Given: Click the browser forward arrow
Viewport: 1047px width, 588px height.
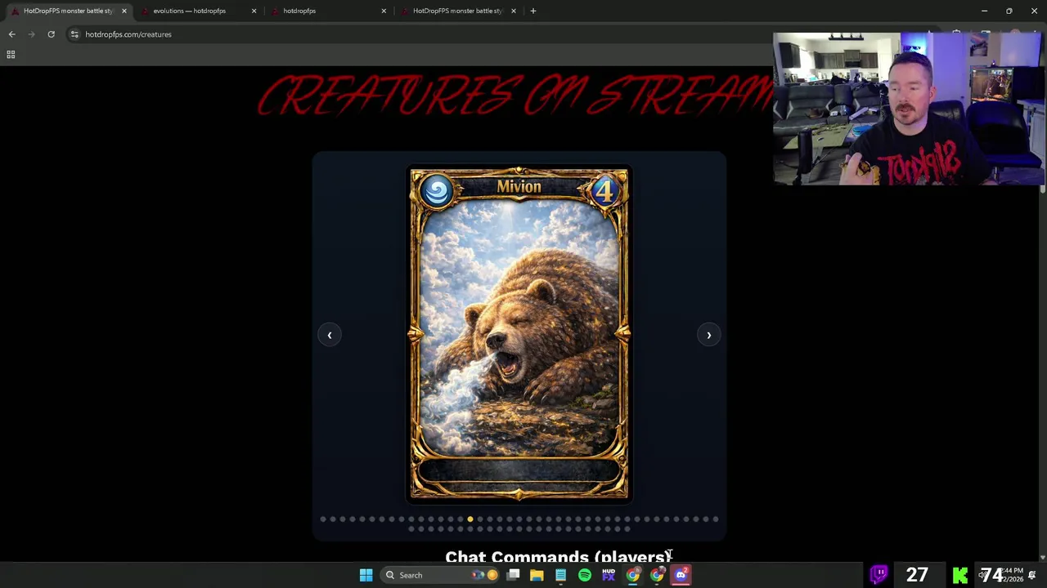Looking at the screenshot, I should coord(31,34).
